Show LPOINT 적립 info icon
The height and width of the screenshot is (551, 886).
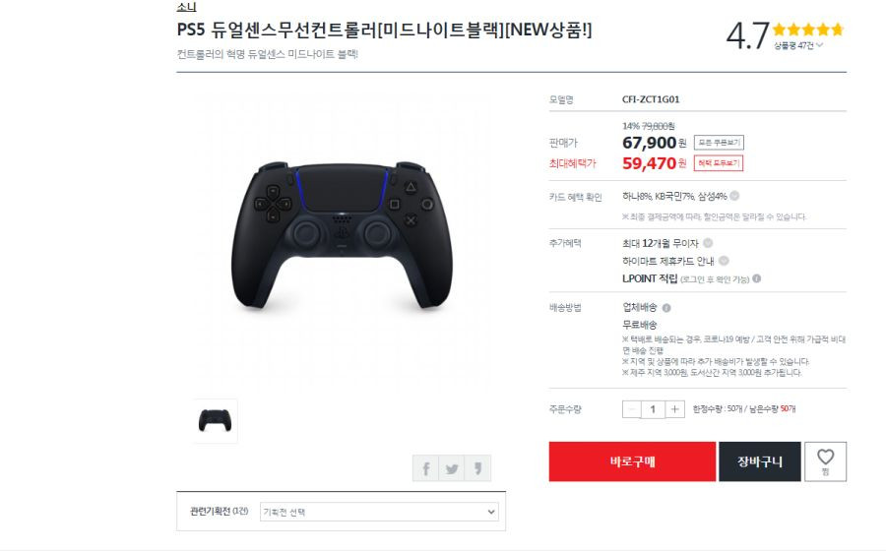[x=757, y=278]
